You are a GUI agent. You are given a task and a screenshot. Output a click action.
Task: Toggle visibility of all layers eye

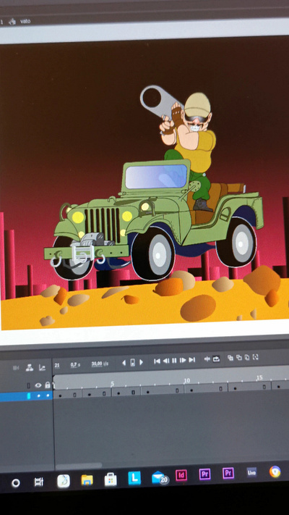click(x=38, y=385)
